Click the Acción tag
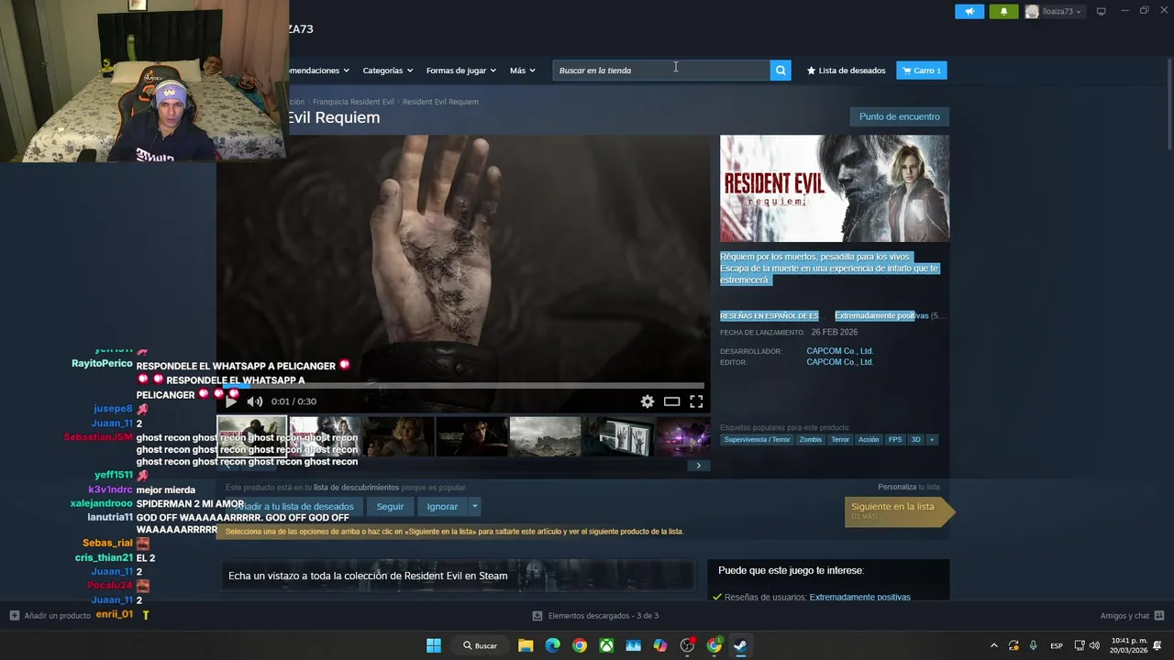The width and height of the screenshot is (1174, 660). click(x=869, y=440)
